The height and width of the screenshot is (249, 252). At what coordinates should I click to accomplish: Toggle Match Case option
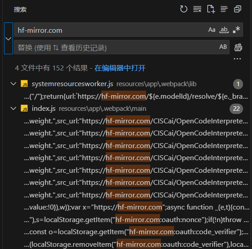pos(212,30)
